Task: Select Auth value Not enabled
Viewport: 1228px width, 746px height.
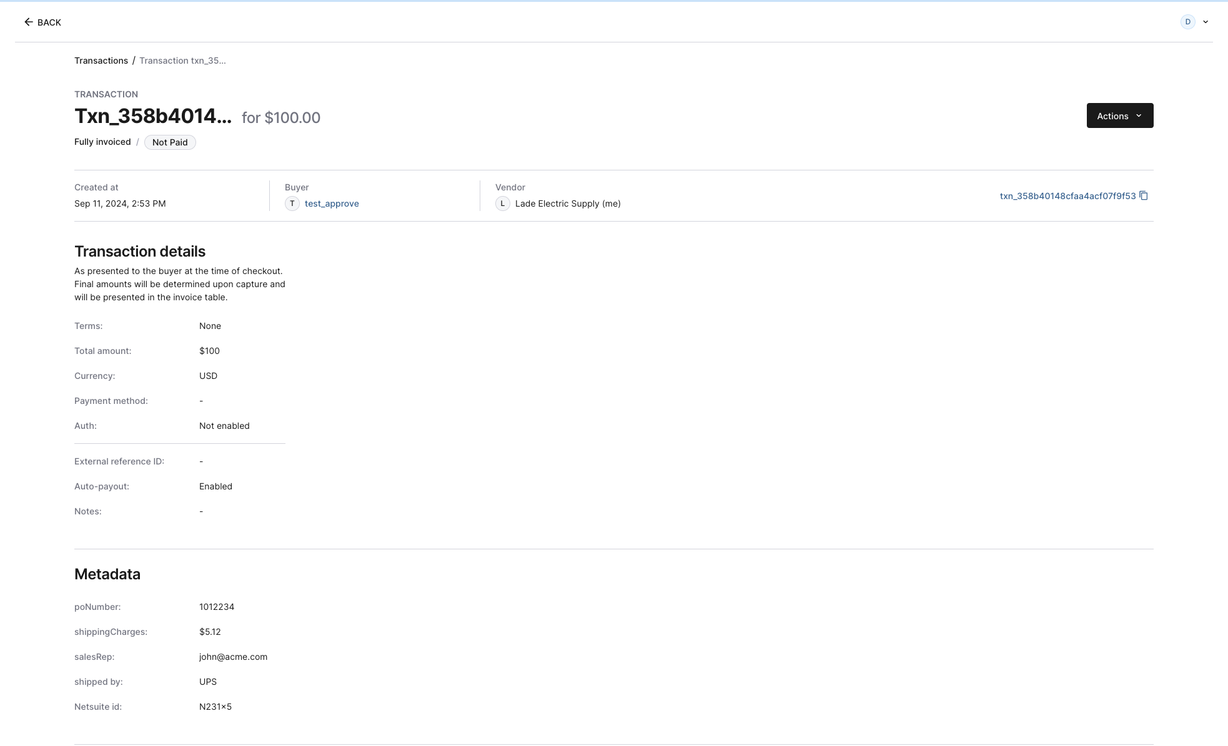Action: [224, 426]
